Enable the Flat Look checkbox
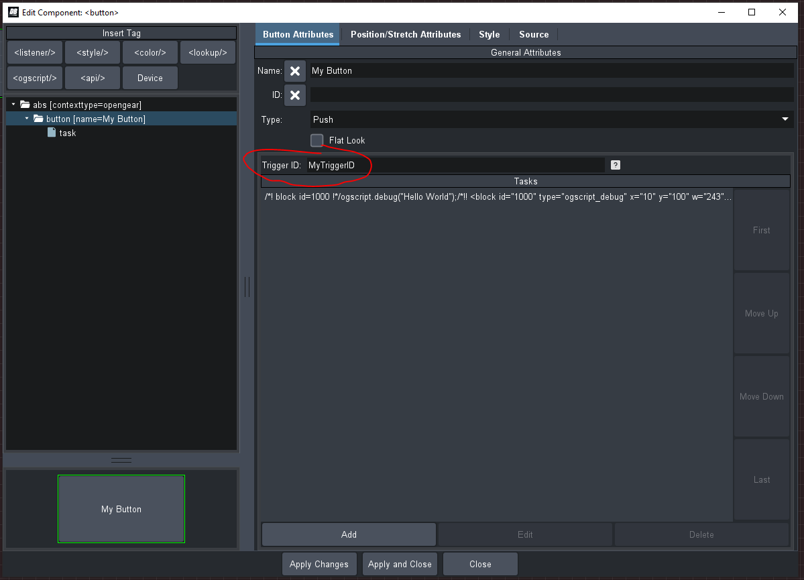 [316, 140]
